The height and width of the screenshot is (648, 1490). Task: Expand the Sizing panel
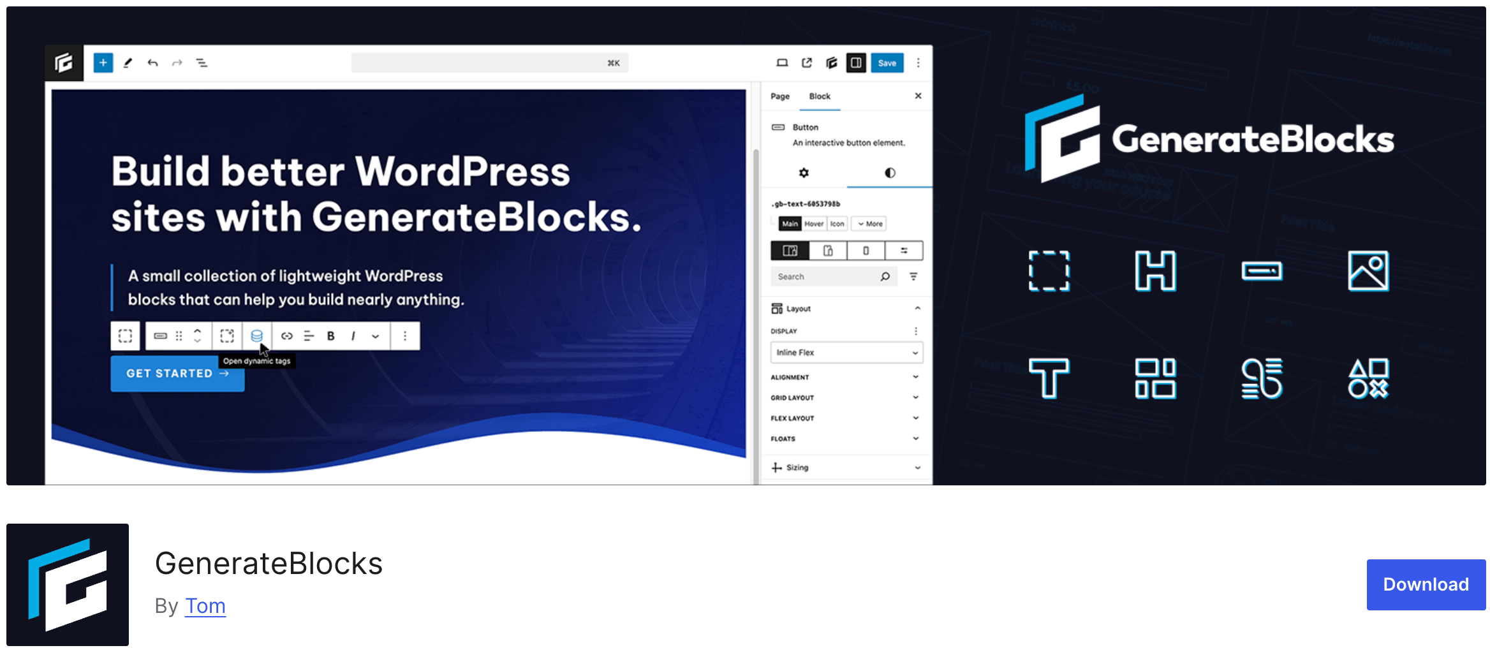point(846,468)
